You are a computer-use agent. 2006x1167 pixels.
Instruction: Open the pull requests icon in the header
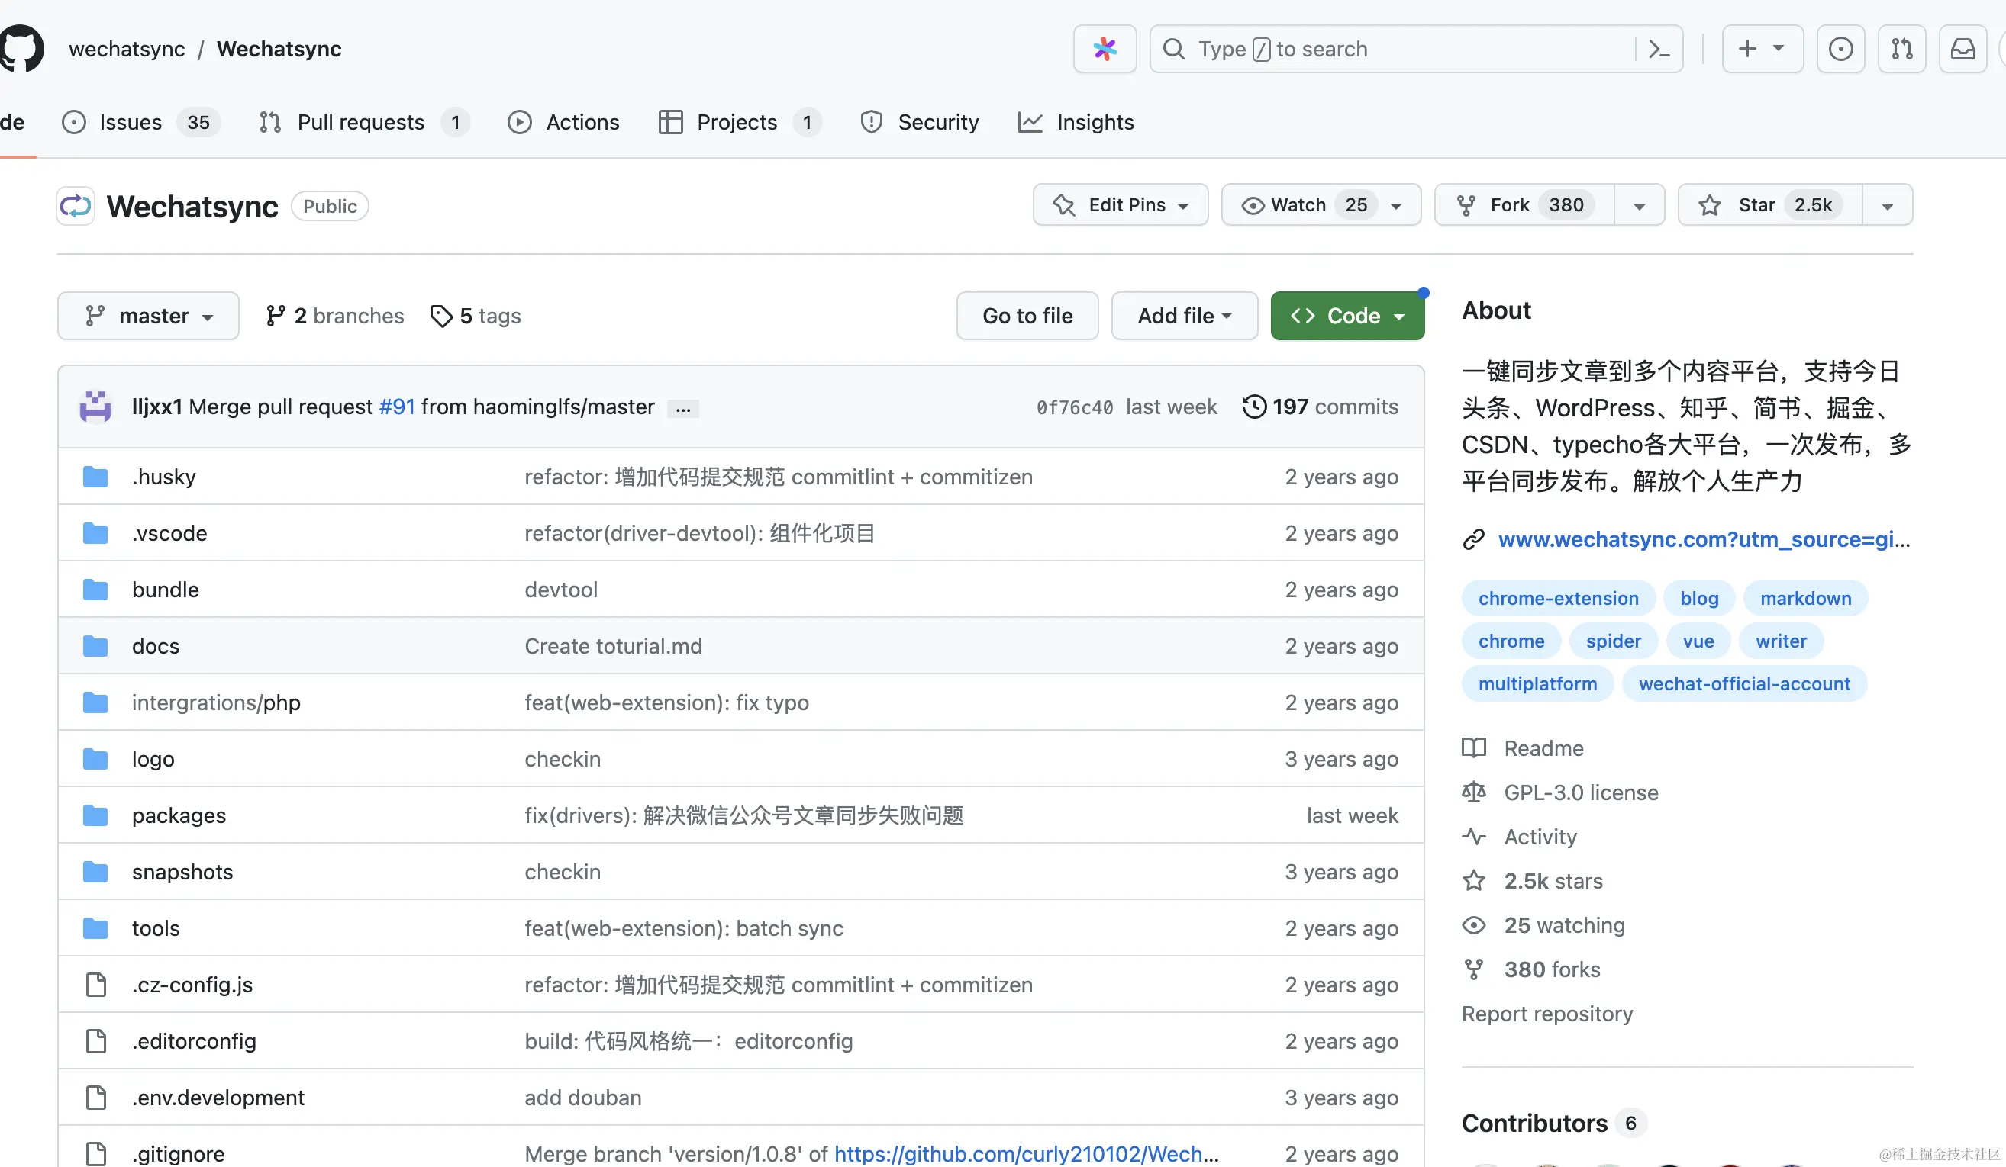click(x=1901, y=49)
